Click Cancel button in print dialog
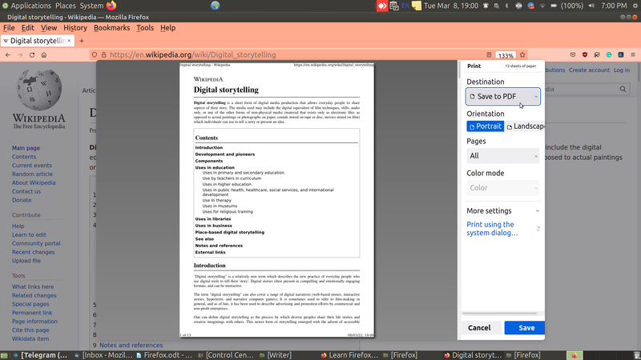 point(479,328)
